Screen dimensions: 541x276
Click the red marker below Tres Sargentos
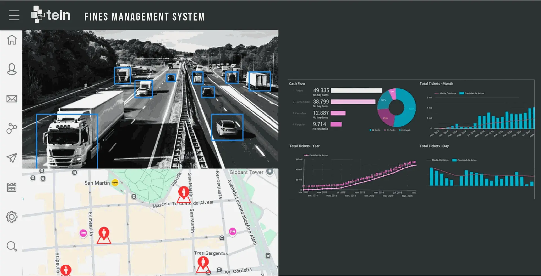tap(203, 263)
